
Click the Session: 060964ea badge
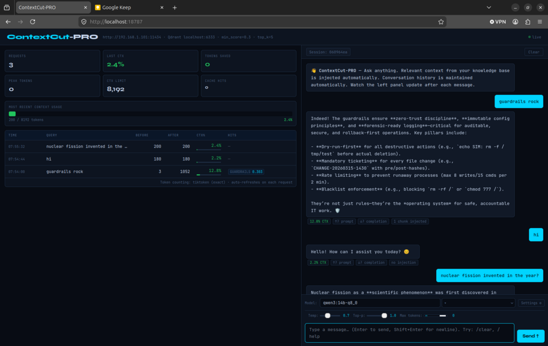328,52
